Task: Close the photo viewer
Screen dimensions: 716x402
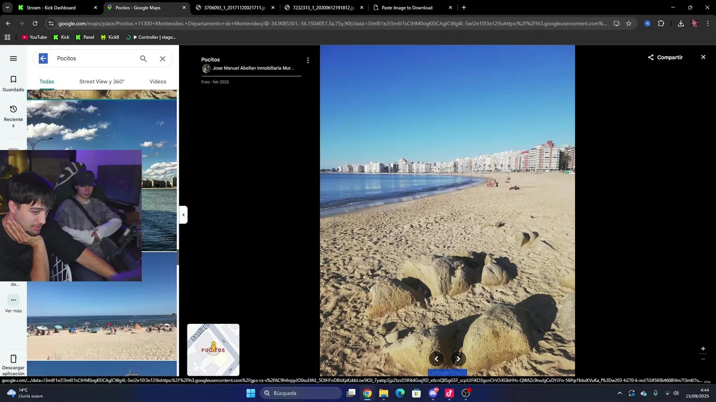Action: tap(703, 58)
